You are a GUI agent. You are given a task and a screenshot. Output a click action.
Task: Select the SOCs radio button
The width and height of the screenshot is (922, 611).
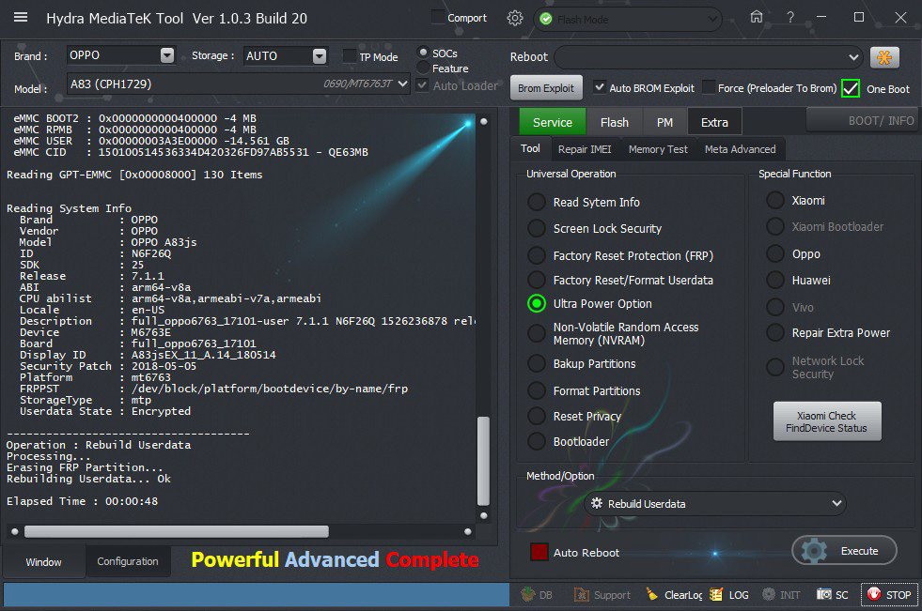pos(423,53)
